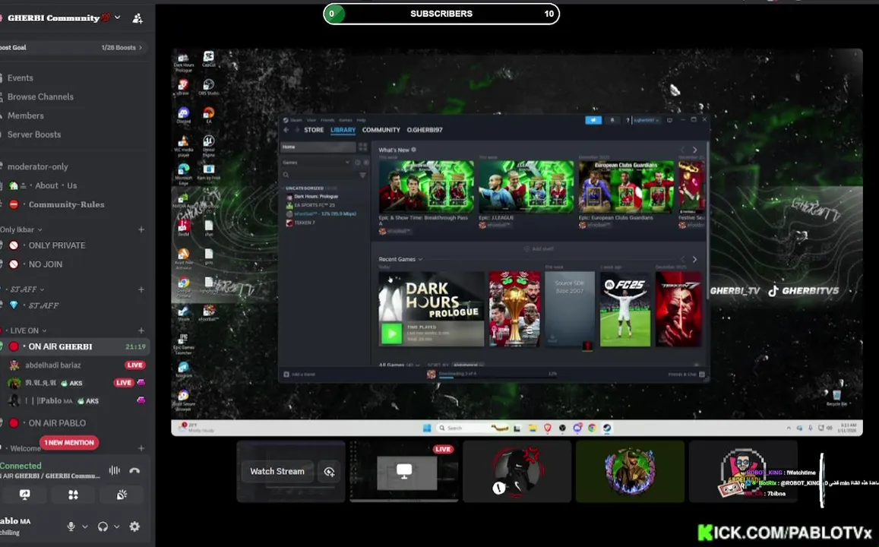Open headphone output options arrow

(116, 526)
